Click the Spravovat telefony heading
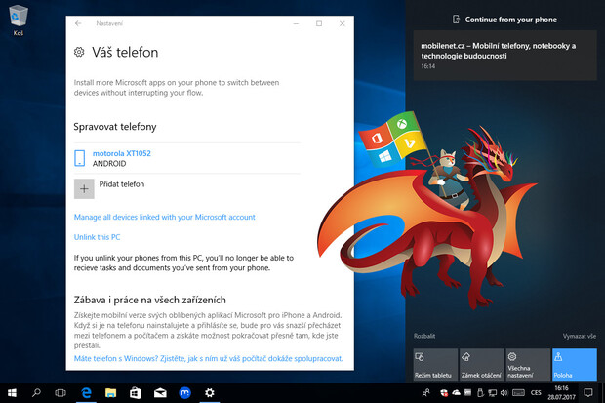605x403 pixels. click(115, 127)
